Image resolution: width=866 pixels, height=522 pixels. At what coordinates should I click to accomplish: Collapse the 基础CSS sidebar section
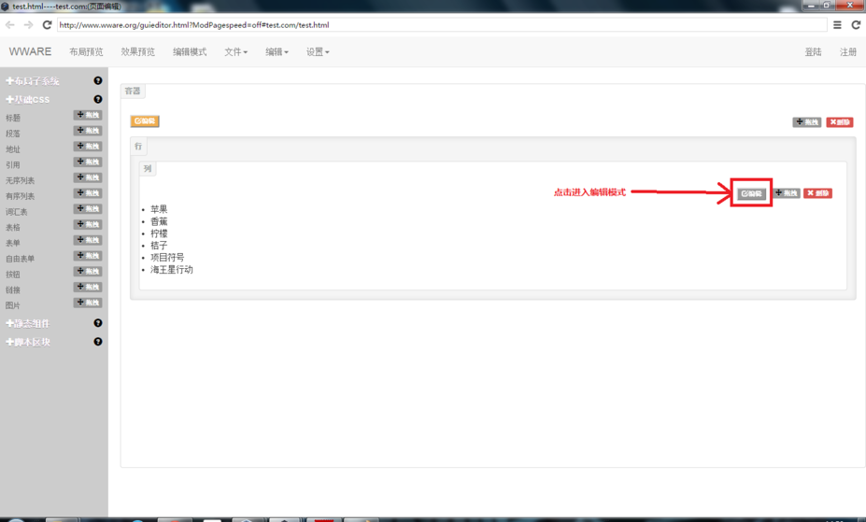pyautogui.click(x=28, y=99)
